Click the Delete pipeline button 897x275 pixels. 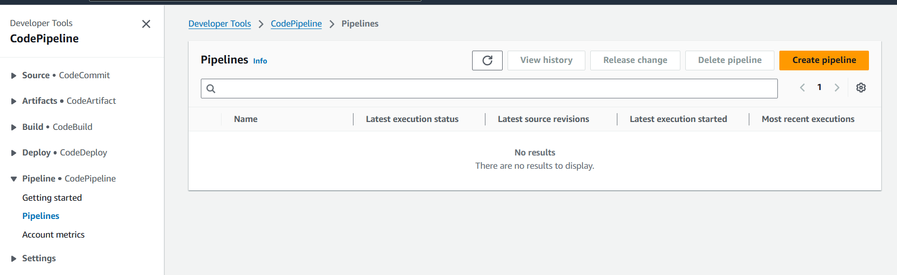tap(730, 61)
